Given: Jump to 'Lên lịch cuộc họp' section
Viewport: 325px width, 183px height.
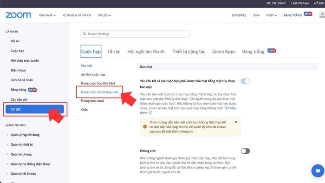Looking at the screenshot, I should point(93,74).
